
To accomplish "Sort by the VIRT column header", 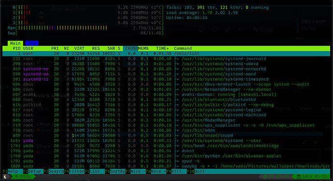I will tap(79, 48).
